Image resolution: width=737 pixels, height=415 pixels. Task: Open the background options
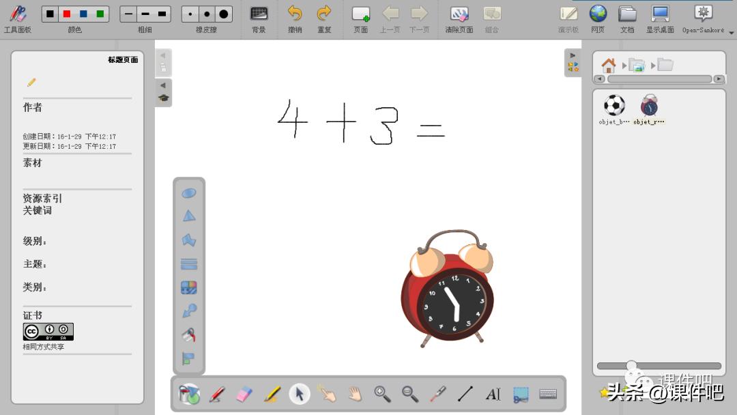click(259, 14)
